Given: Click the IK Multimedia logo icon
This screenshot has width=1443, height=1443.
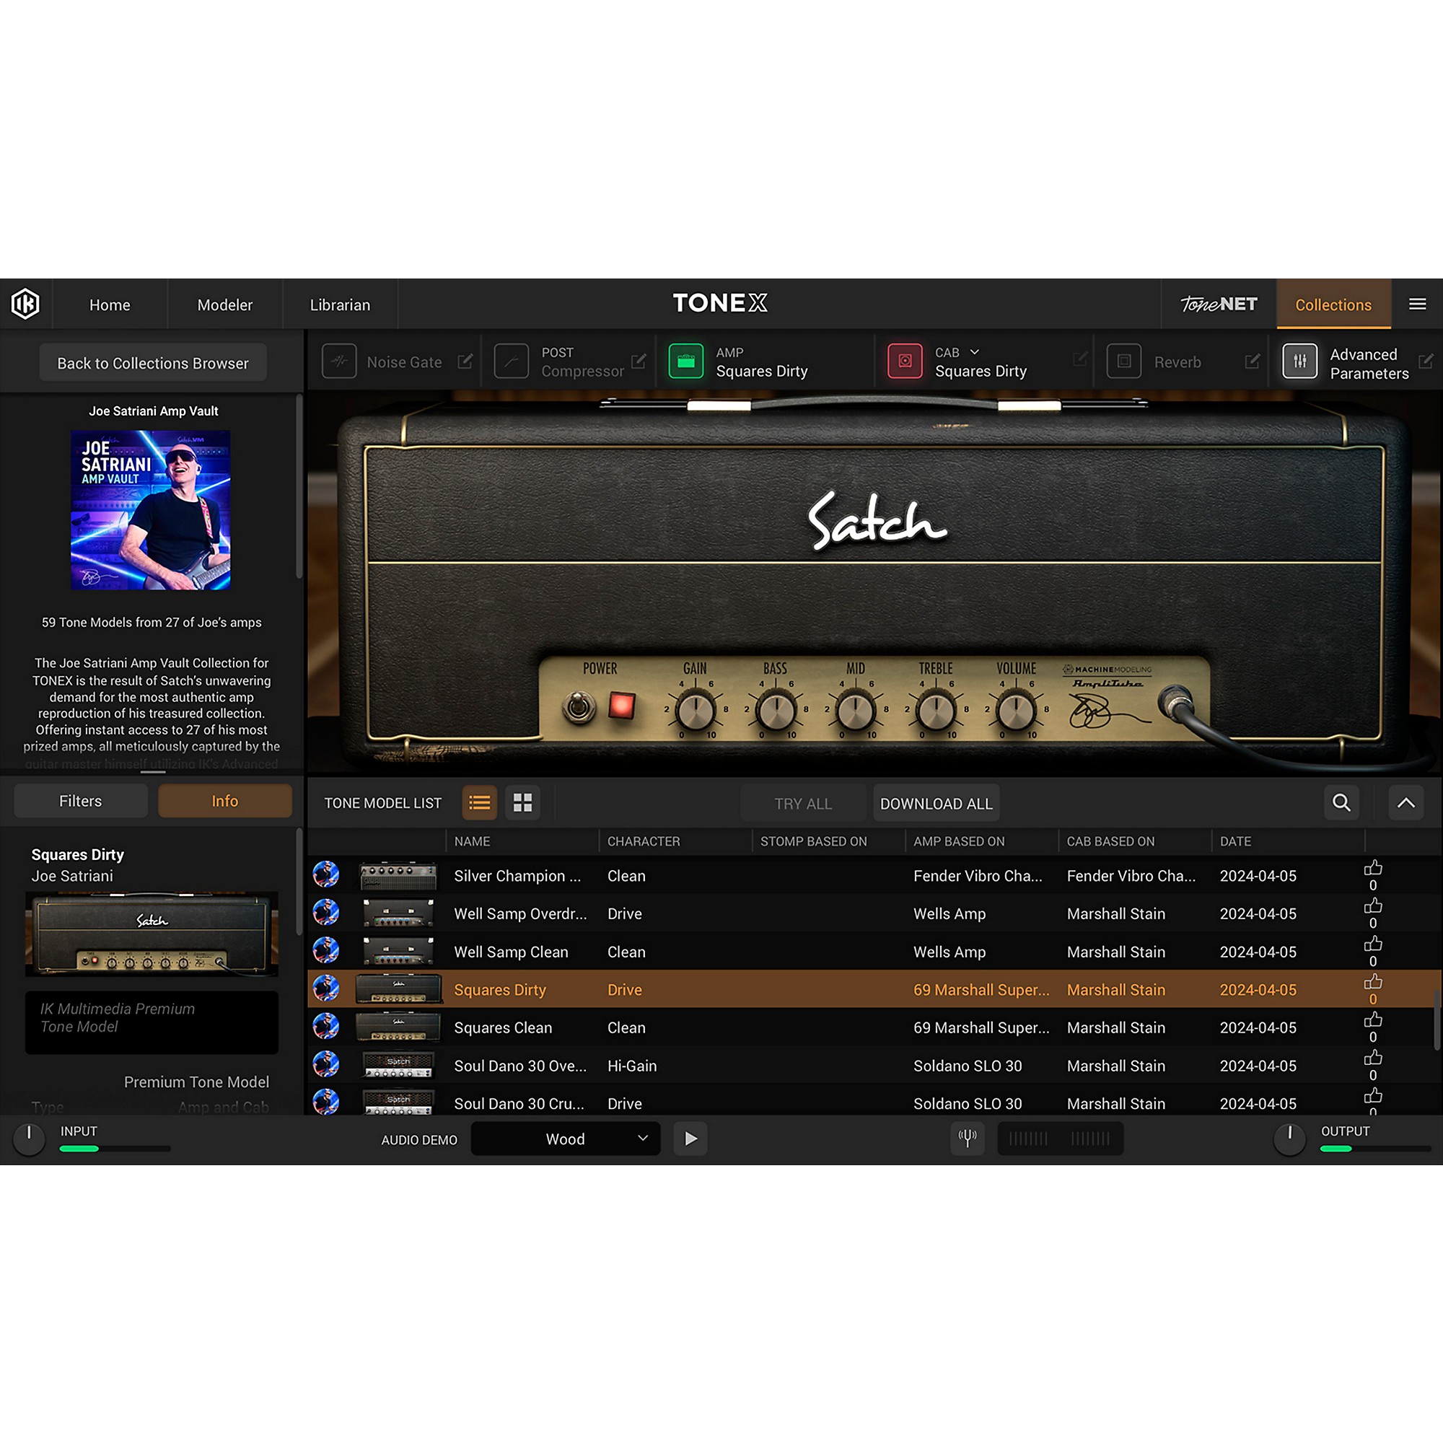Looking at the screenshot, I should tap(25, 304).
